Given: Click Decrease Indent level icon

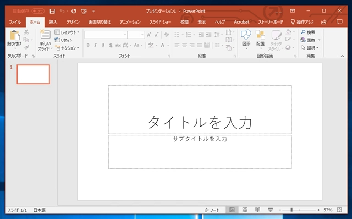Looking at the screenshot, I should [x=201, y=35].
